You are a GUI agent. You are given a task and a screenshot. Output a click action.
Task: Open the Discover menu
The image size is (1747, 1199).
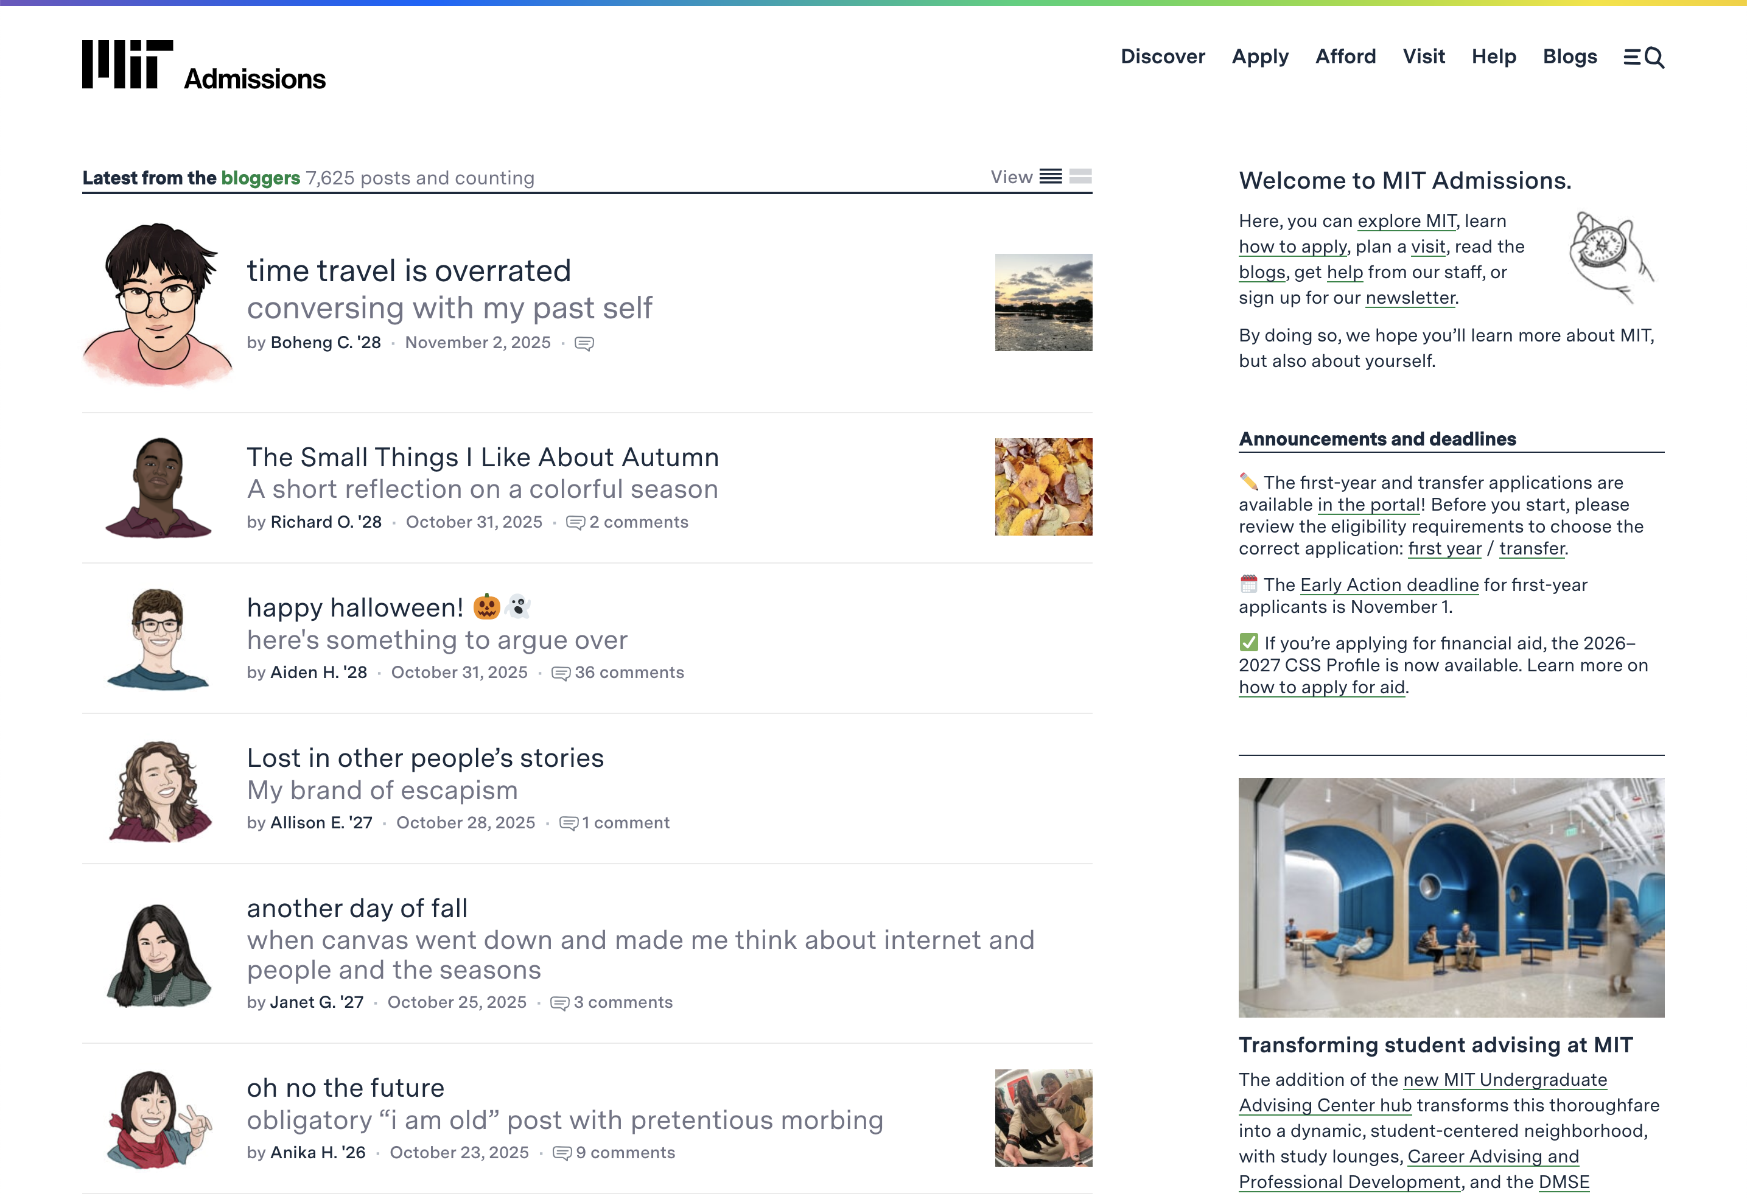click(x=1162, y=57)
